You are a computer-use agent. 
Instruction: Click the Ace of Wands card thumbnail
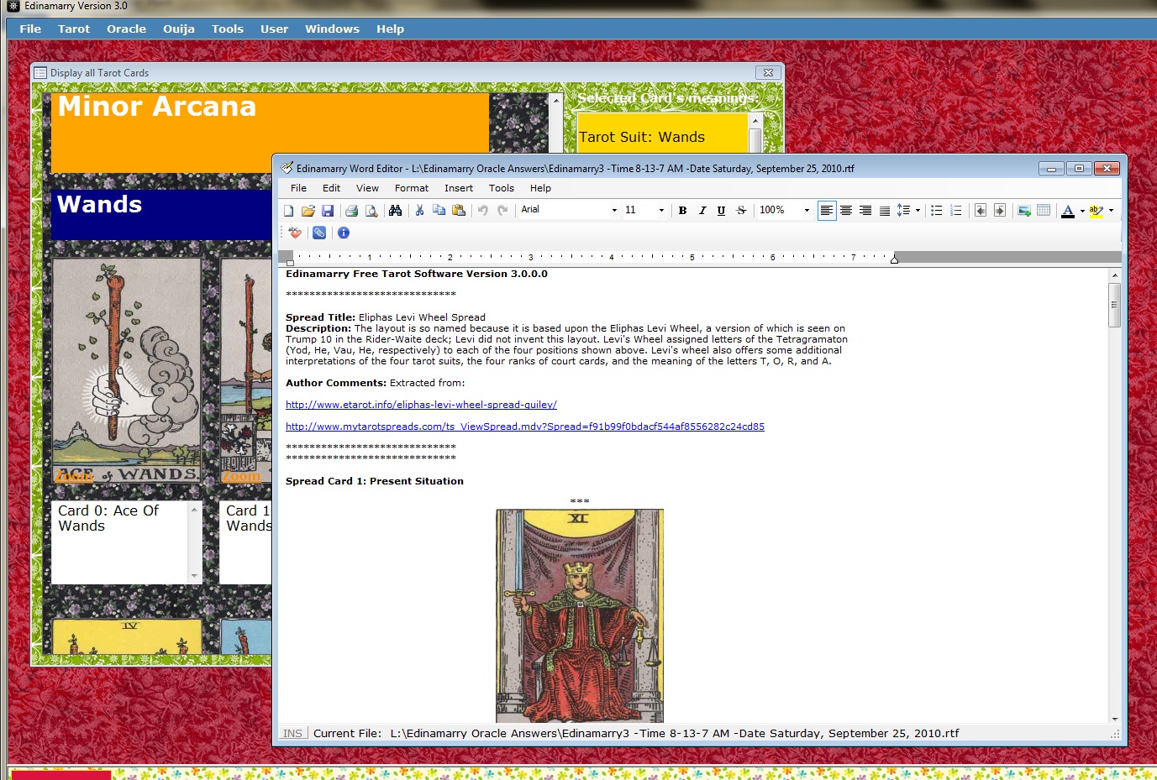[127, 369]
